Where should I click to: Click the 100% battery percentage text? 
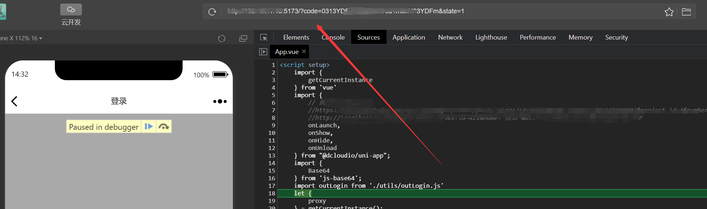point(201,75)
